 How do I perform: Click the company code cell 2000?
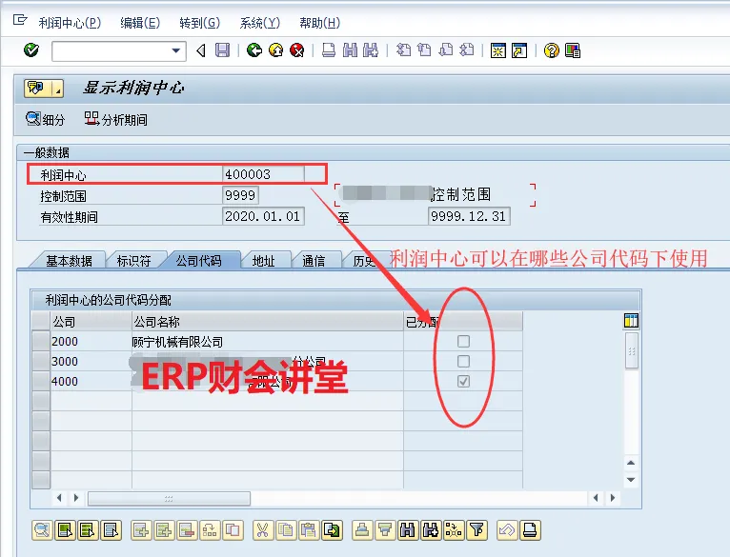point(91,341)
